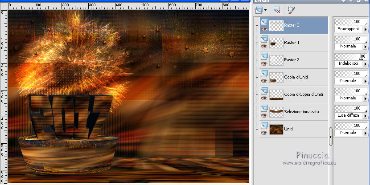The image size is (370, 185).
Task: Click raster layer type icon of Raster 3
Action: [x=264, y=22]
